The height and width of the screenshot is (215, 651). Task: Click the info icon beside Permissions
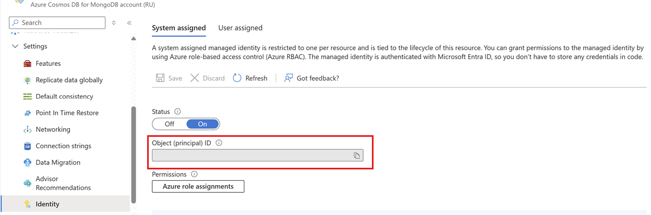pos(194,174)
